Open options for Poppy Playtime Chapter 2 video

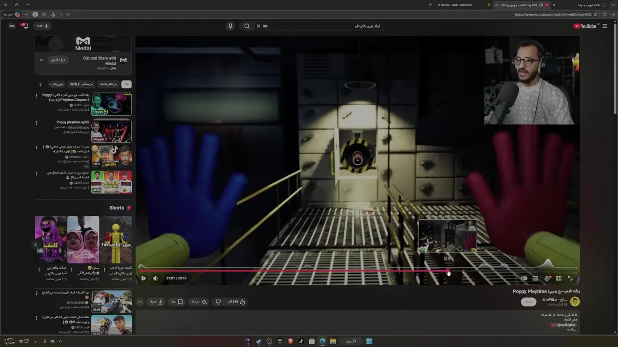tap(36, 95)
